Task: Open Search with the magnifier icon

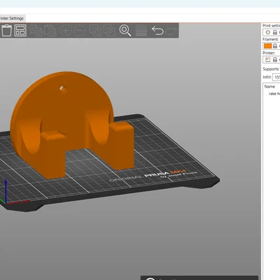Action: point(125,31)
